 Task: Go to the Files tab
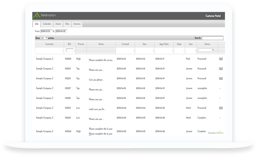point(67,24)
